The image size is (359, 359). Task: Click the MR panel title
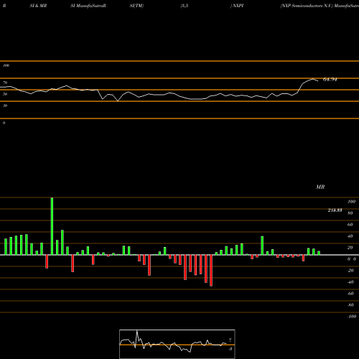click(x=320, y=187)
